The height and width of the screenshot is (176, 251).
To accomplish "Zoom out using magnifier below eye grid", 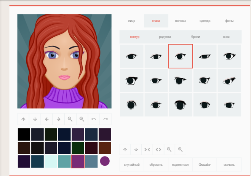I will tap(169, 150).
